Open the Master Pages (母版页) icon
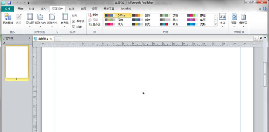This screenshot has height=132, width=269. (x=243, y=17)
